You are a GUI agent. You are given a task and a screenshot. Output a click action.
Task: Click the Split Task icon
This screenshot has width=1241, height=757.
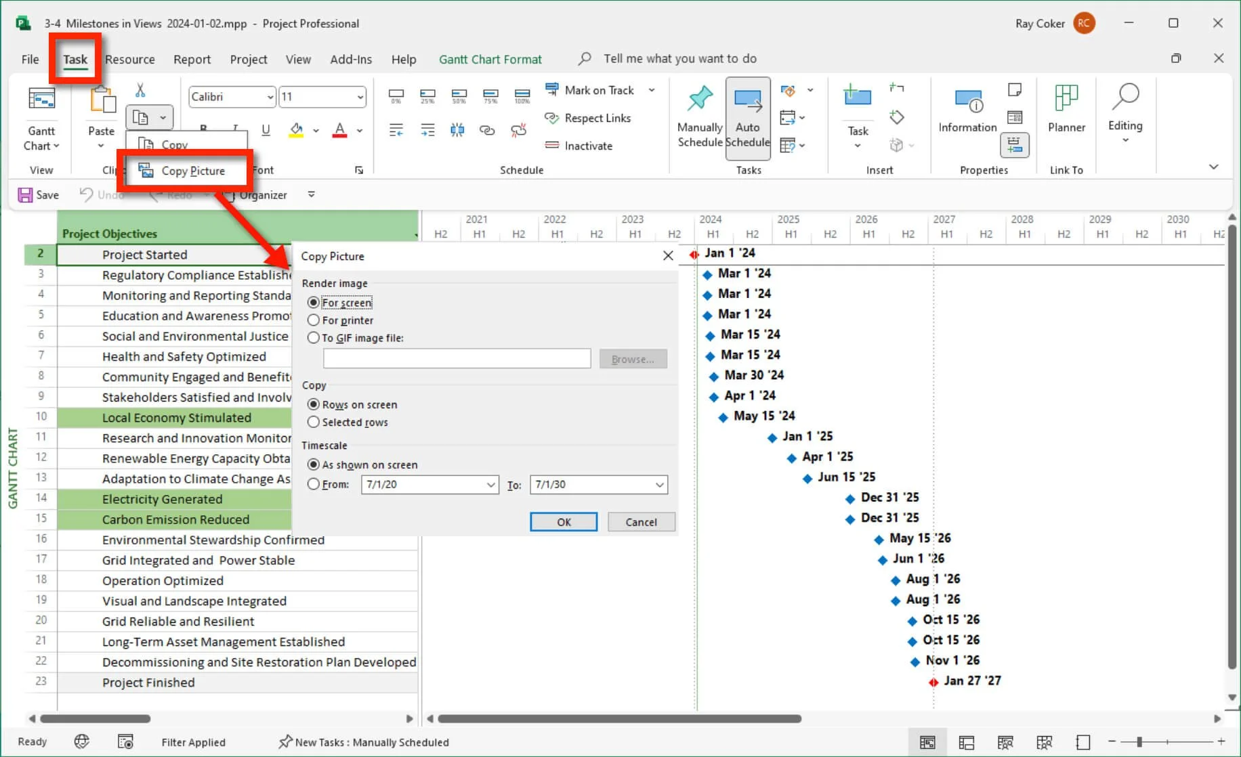point(457,129)
